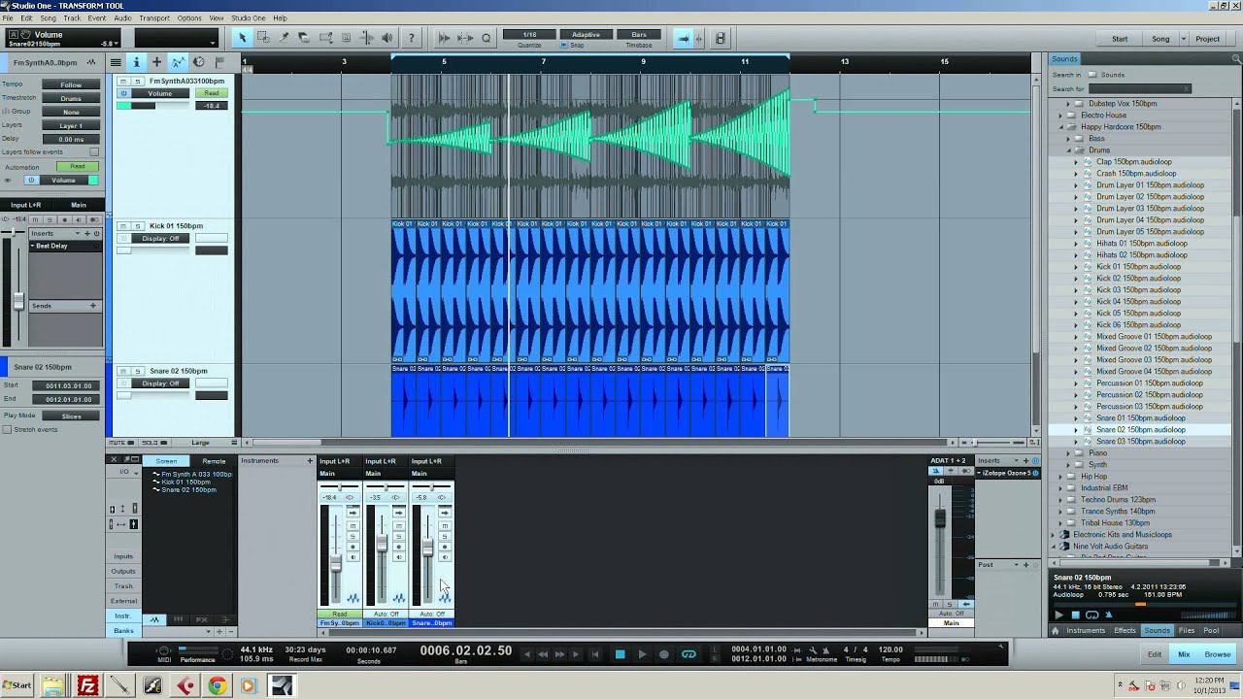The height and width of the screenshot is (699, 1243).
Task: Toggle the show automation icon
Action: click(178, 62)
